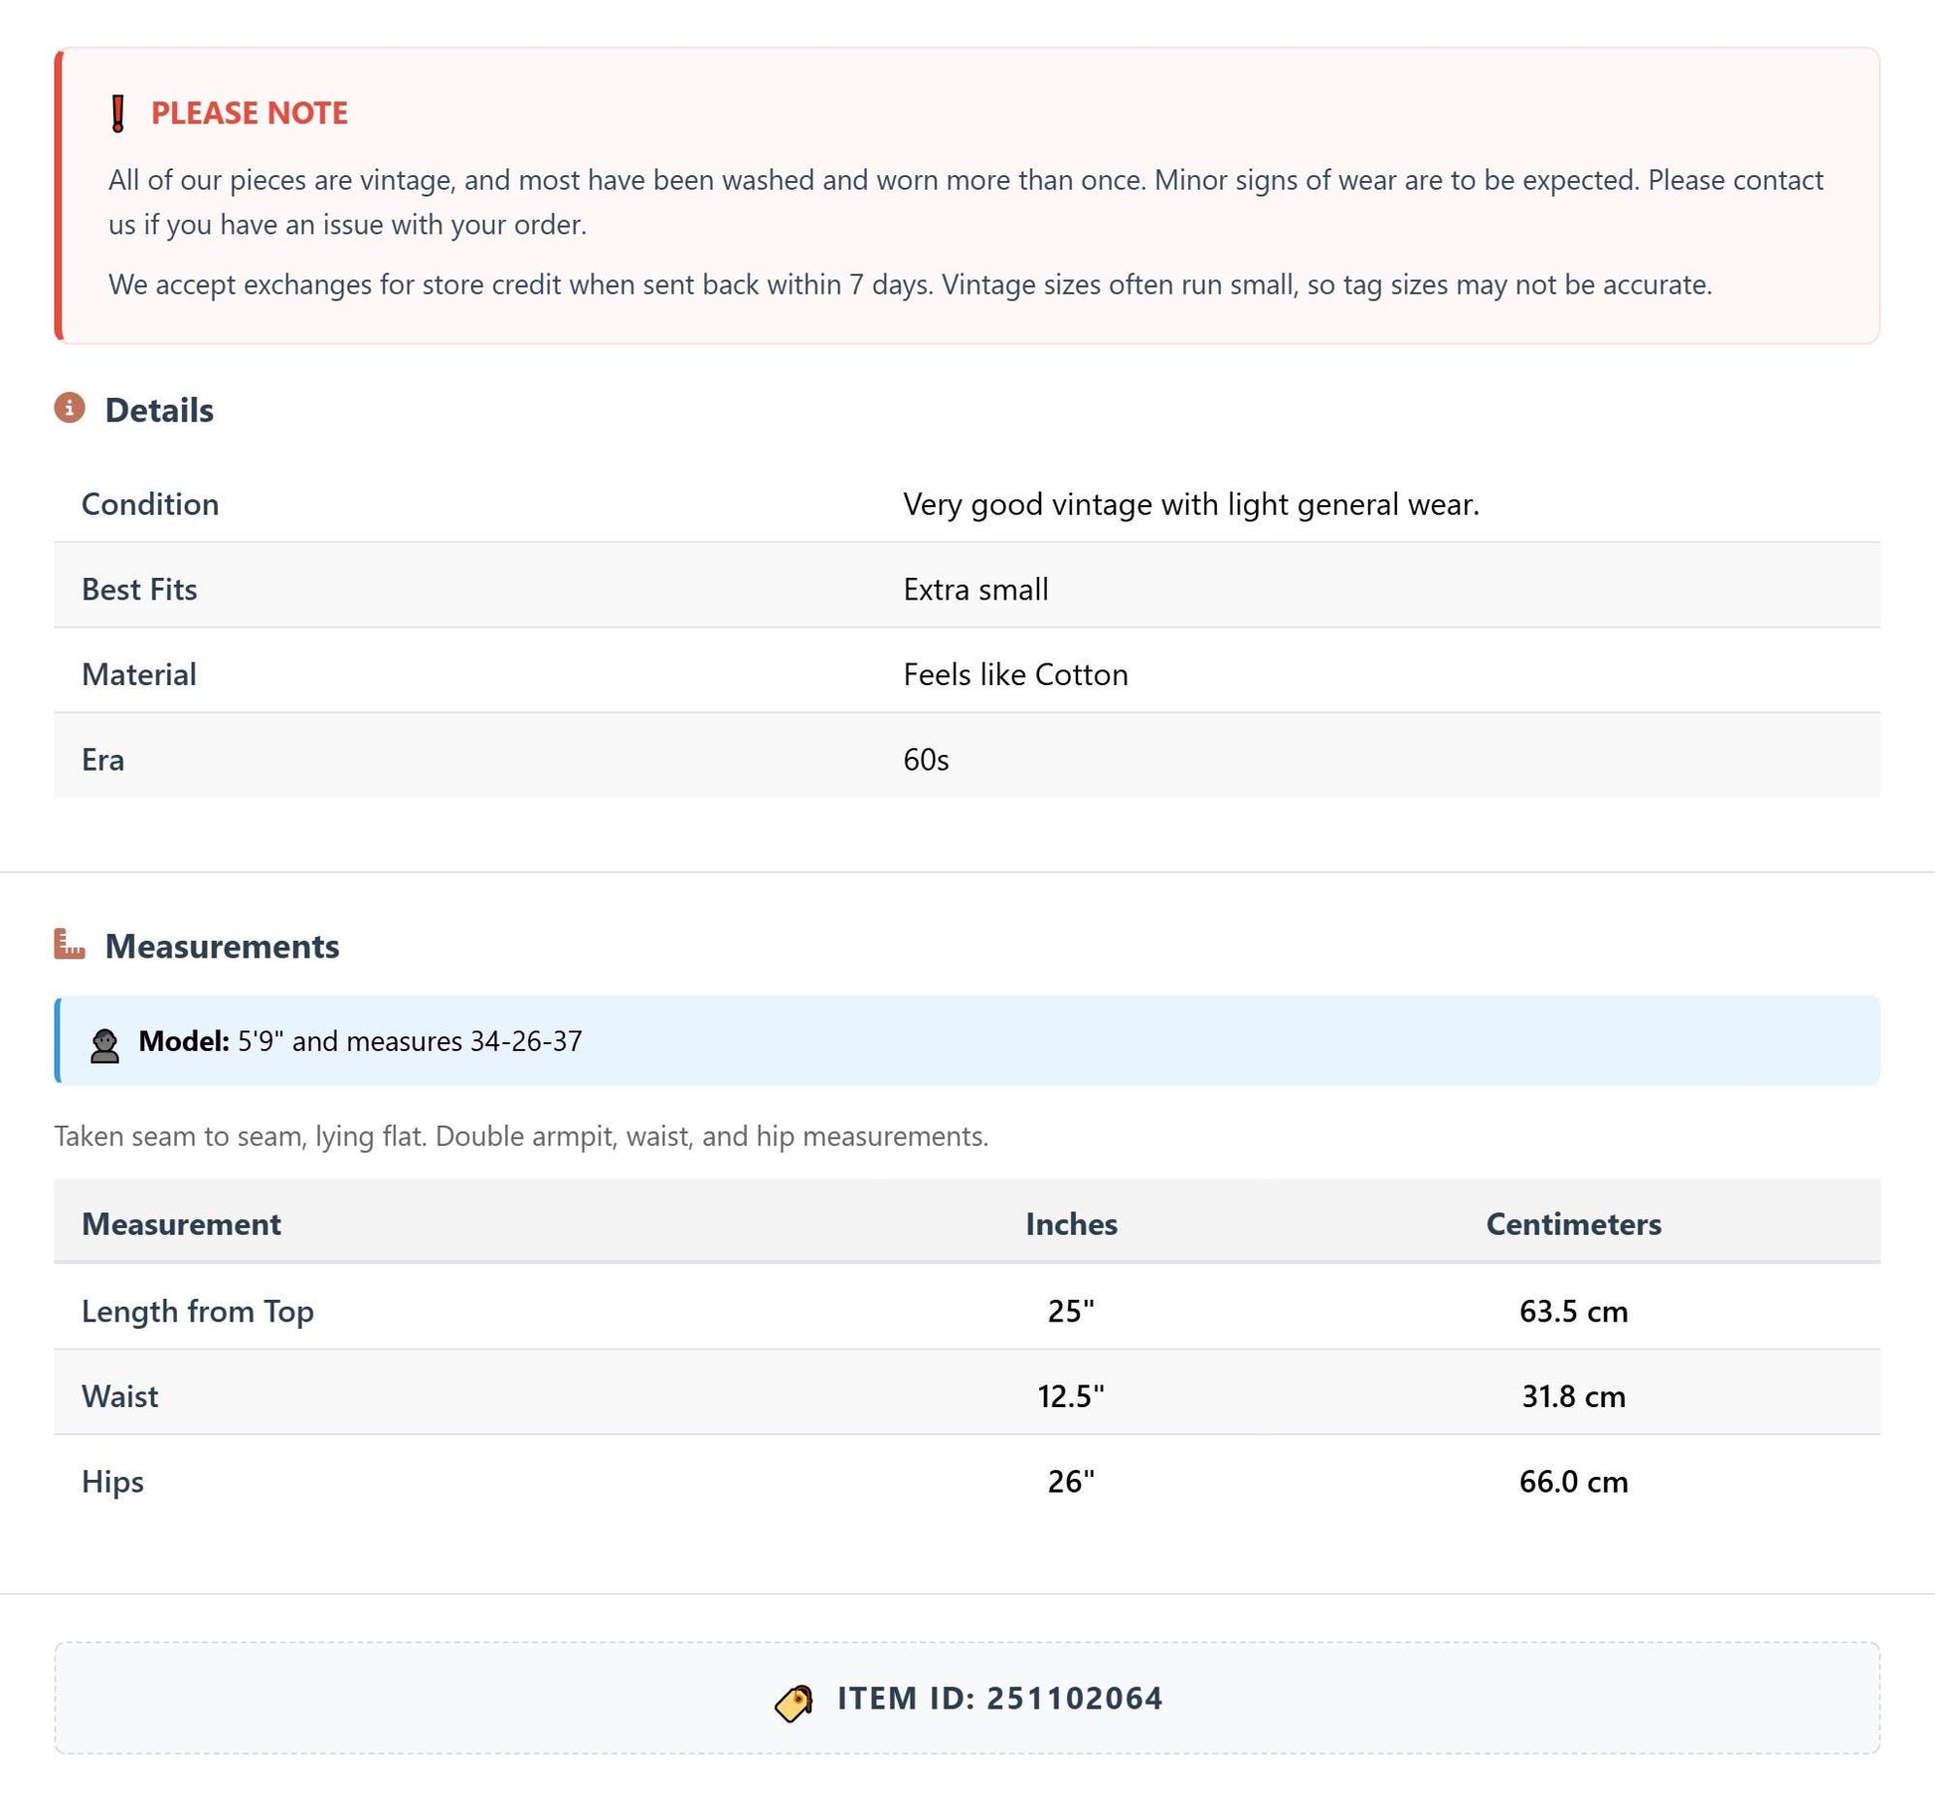Click the Centimeters column header

1573,1223
